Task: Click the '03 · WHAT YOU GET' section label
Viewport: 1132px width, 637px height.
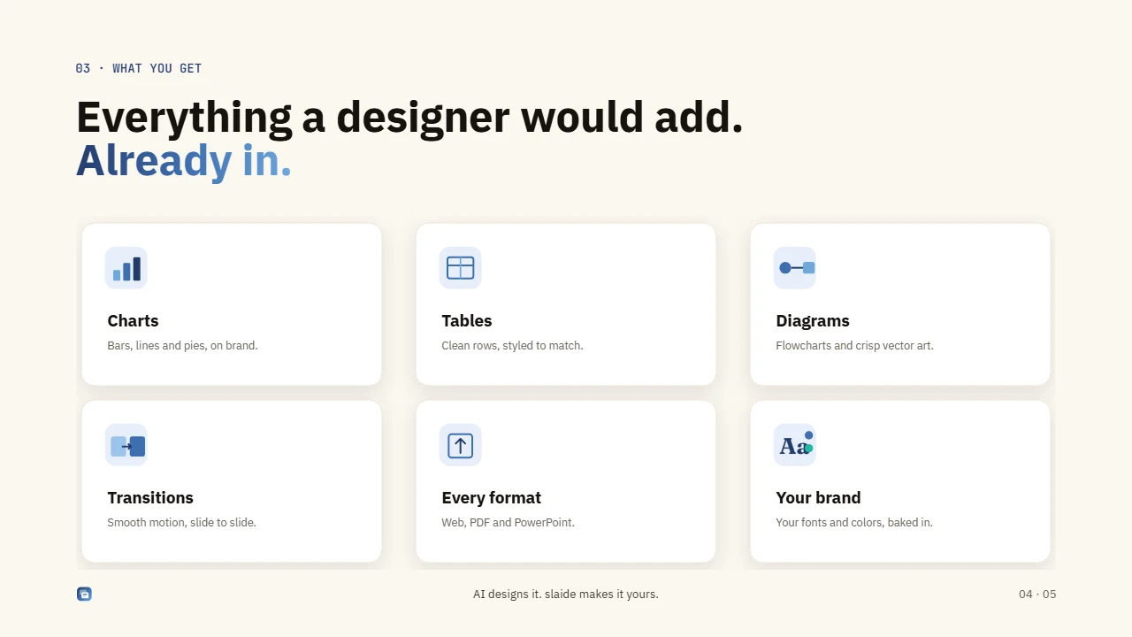Action: (x=139, y=68)
